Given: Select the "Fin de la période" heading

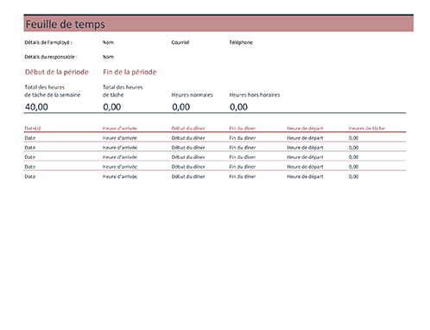Looking at the screenshot, I should (130, 72).
